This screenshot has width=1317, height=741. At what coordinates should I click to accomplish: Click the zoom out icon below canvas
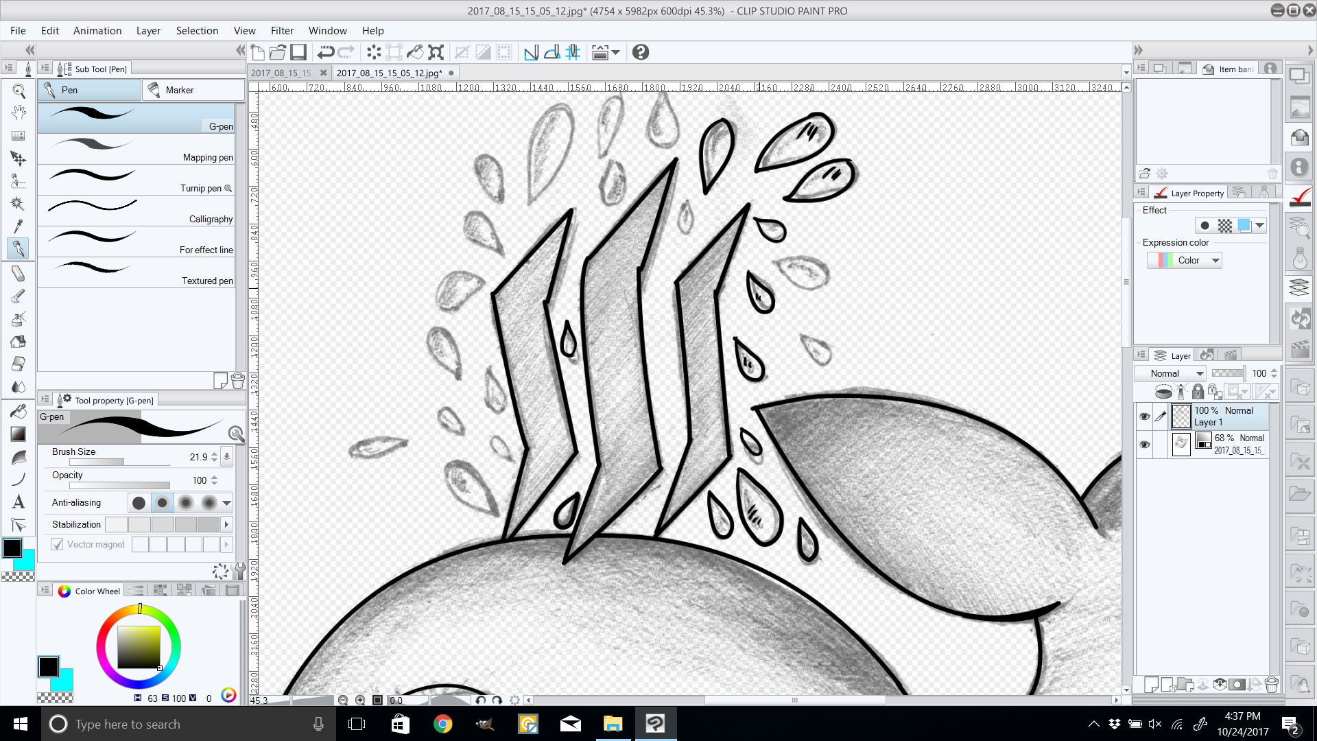tap(343, 700)
